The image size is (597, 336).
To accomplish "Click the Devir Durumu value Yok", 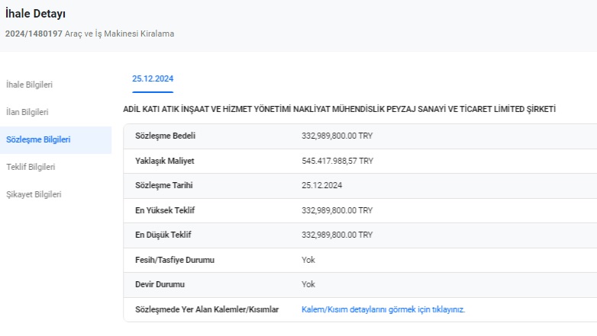I will point(308,284).
